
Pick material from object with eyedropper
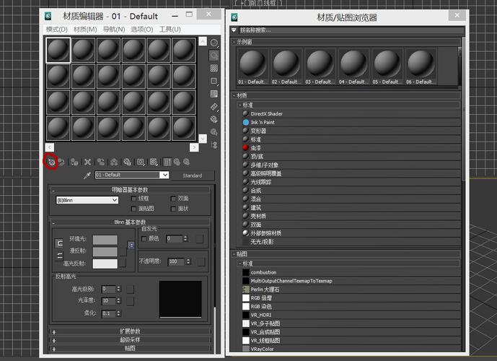click(x=87, y=175)
